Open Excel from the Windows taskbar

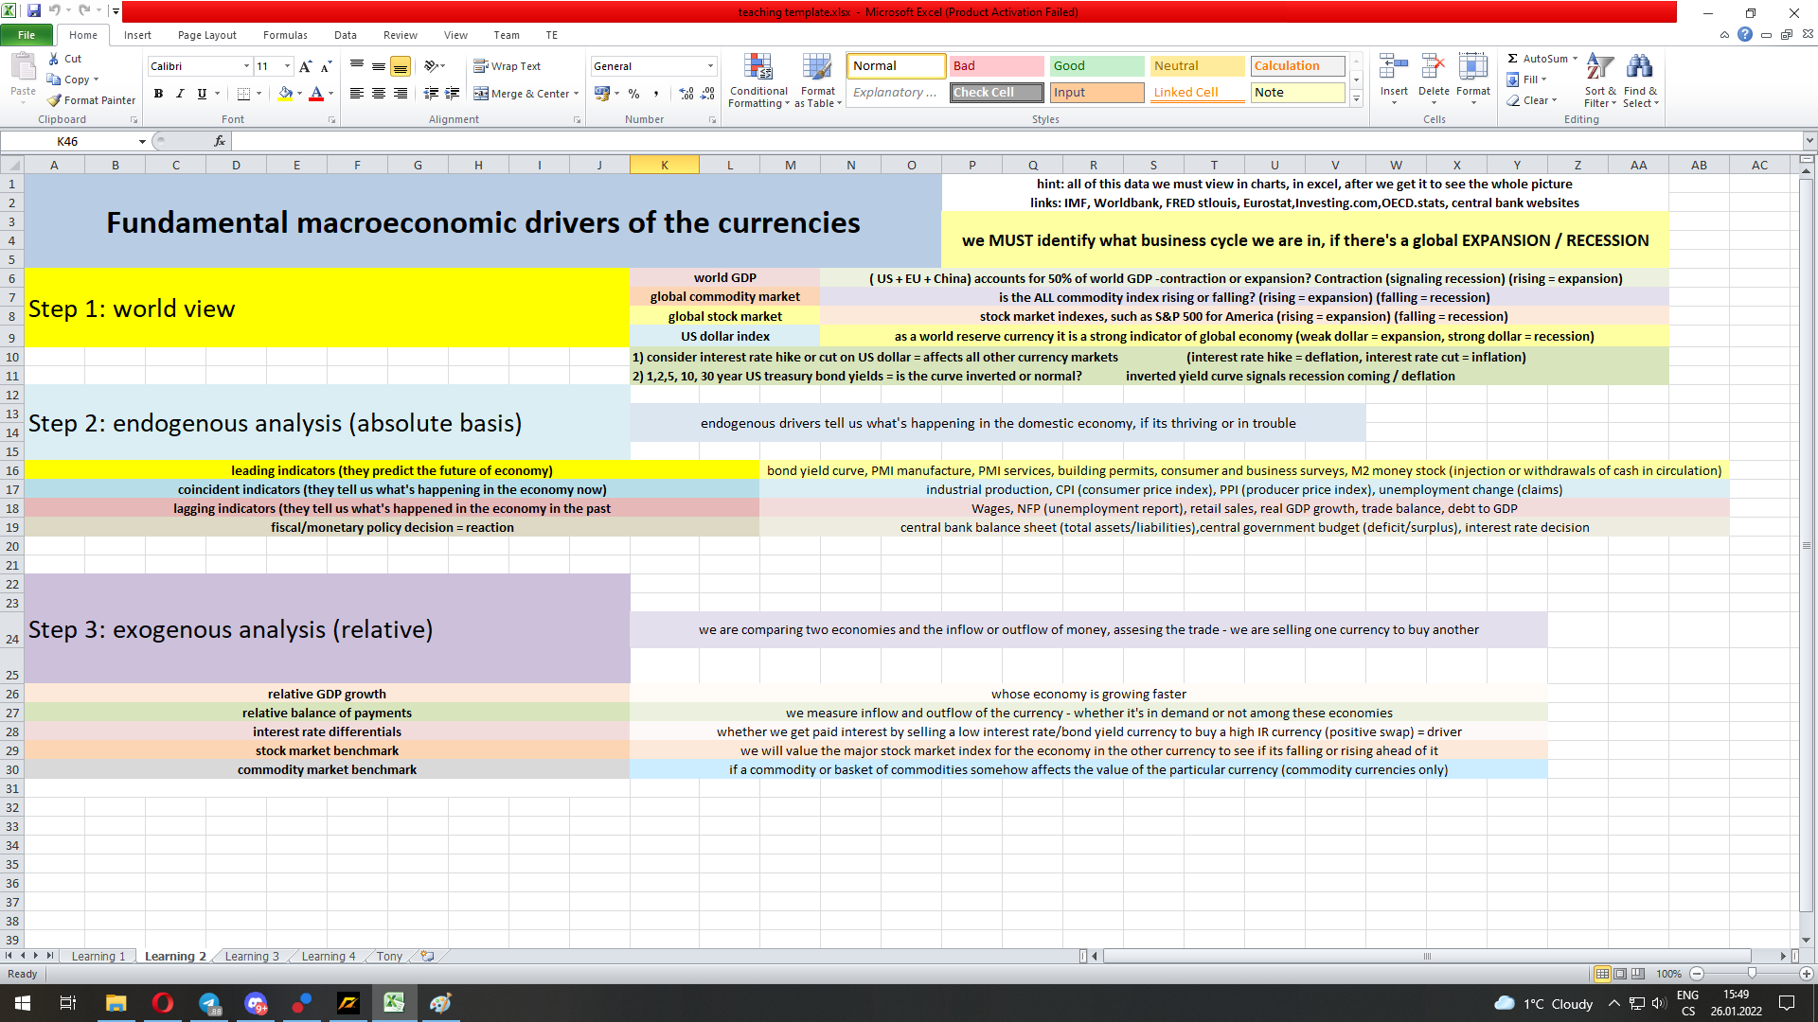394,1003
